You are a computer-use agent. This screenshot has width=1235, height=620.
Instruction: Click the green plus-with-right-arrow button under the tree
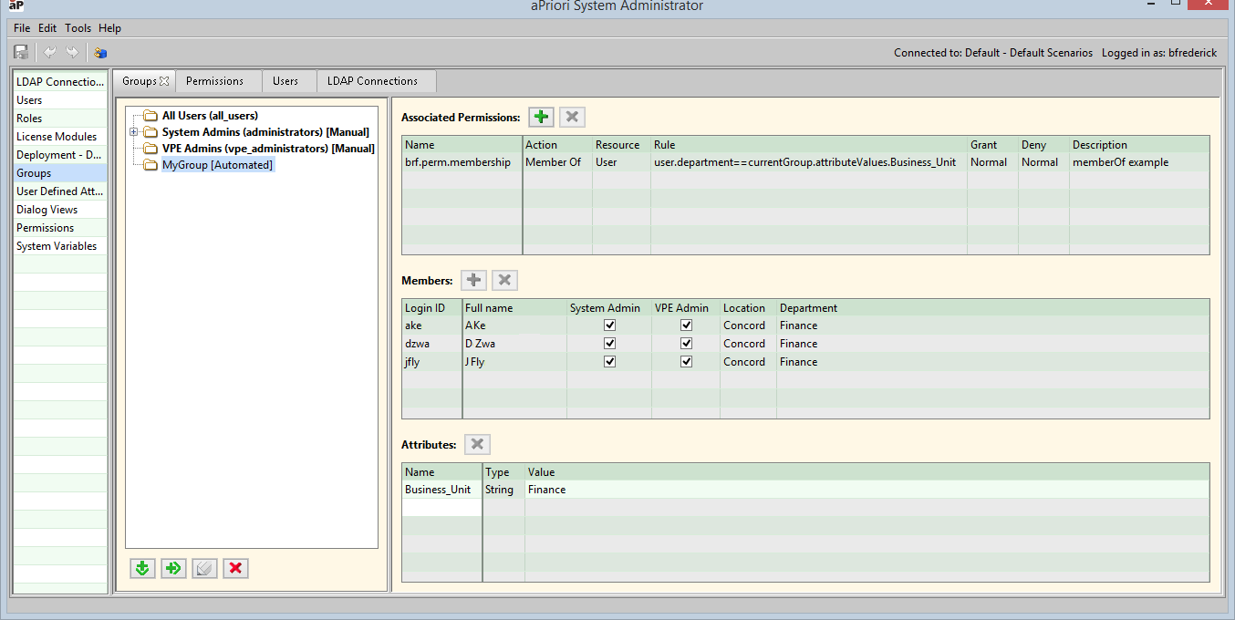[173, 568]
